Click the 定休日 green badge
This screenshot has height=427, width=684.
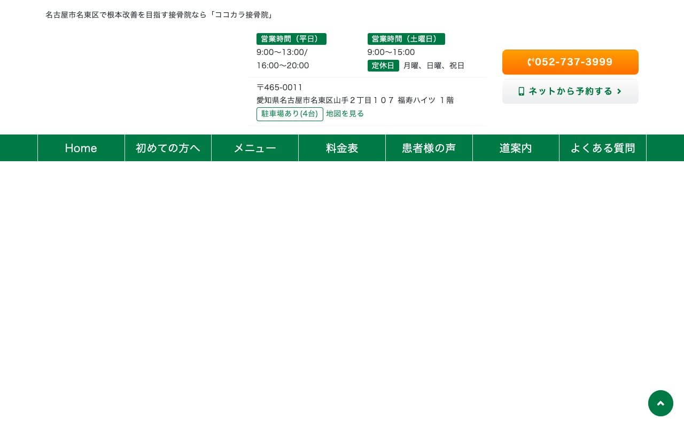point(383,66)
